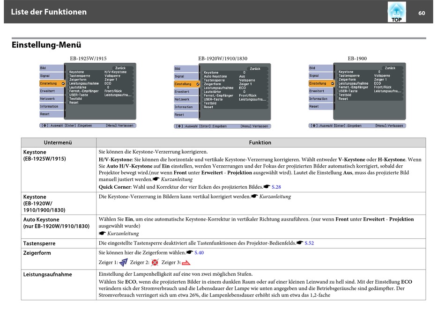This screenshot has width=445, height=309.
Task: Click the hand icon before link S.28
Action: (267, 187)
